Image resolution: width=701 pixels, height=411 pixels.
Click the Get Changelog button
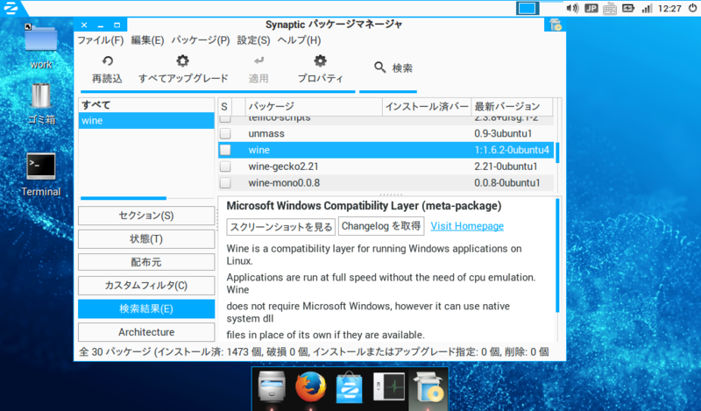pos(381,226)
